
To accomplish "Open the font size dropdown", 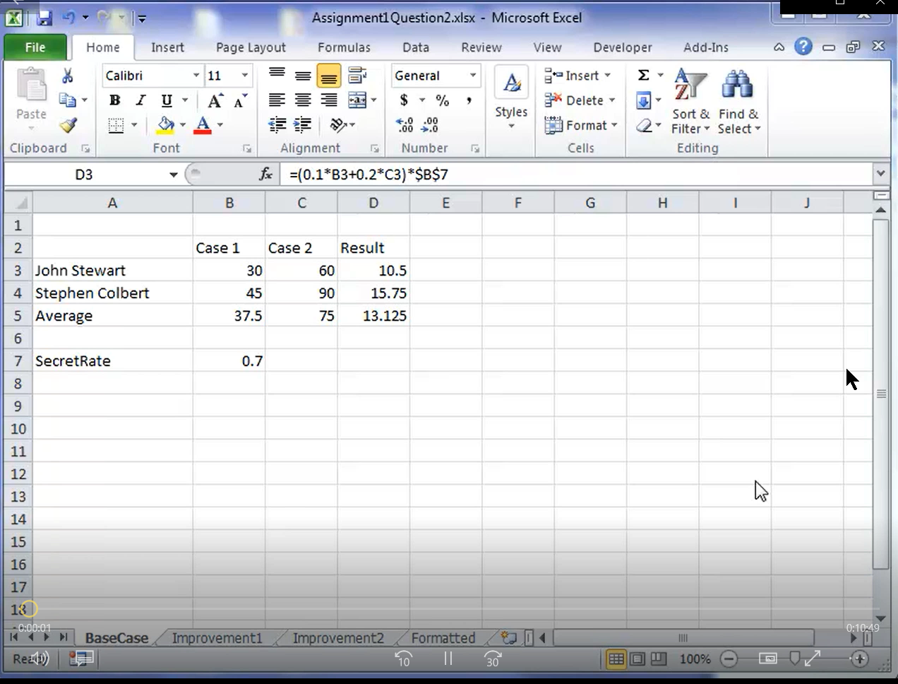I will [245, 76].
